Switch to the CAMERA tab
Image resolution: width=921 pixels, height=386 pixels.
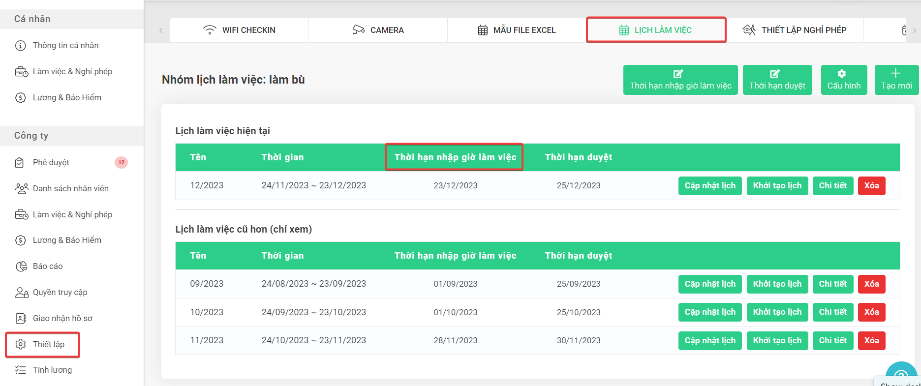(x=378, y=30)
